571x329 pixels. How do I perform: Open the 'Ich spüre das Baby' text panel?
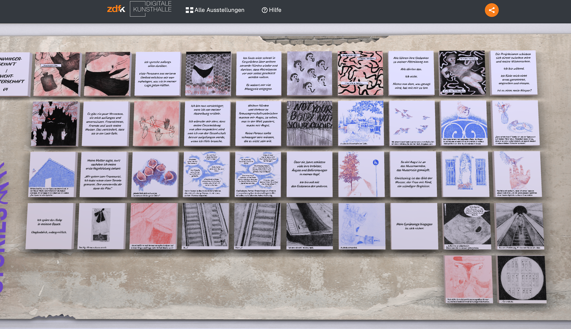(50, 226)
